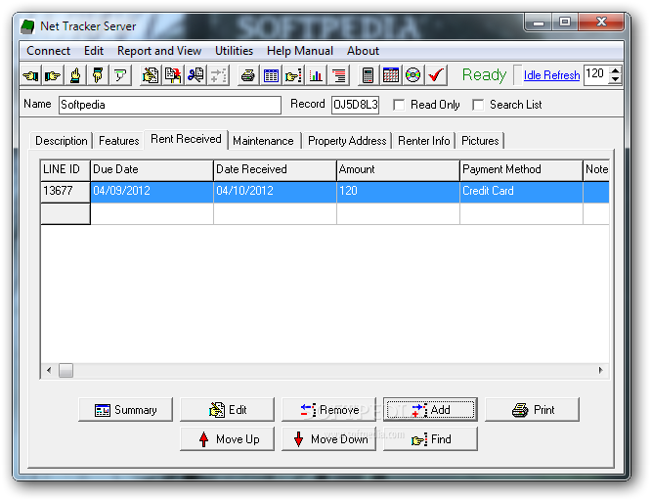The width and height of the screenshot is (651, 501).
Task: Click the copy record red arrow icon
Action: 173,75
